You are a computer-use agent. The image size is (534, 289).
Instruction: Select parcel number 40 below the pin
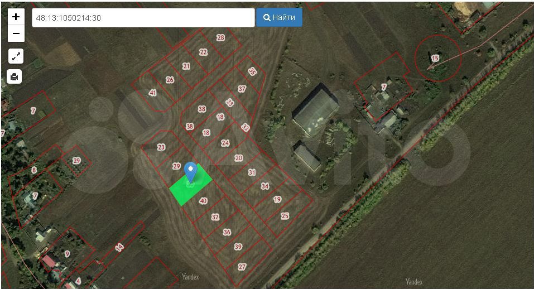click(x=203, y=201)
